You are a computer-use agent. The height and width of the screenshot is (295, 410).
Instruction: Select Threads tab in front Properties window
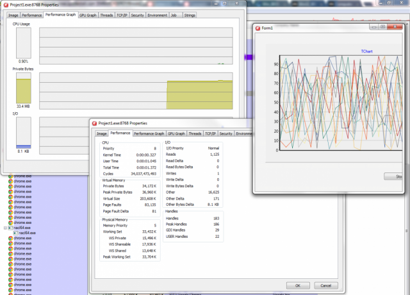(195, 133)
